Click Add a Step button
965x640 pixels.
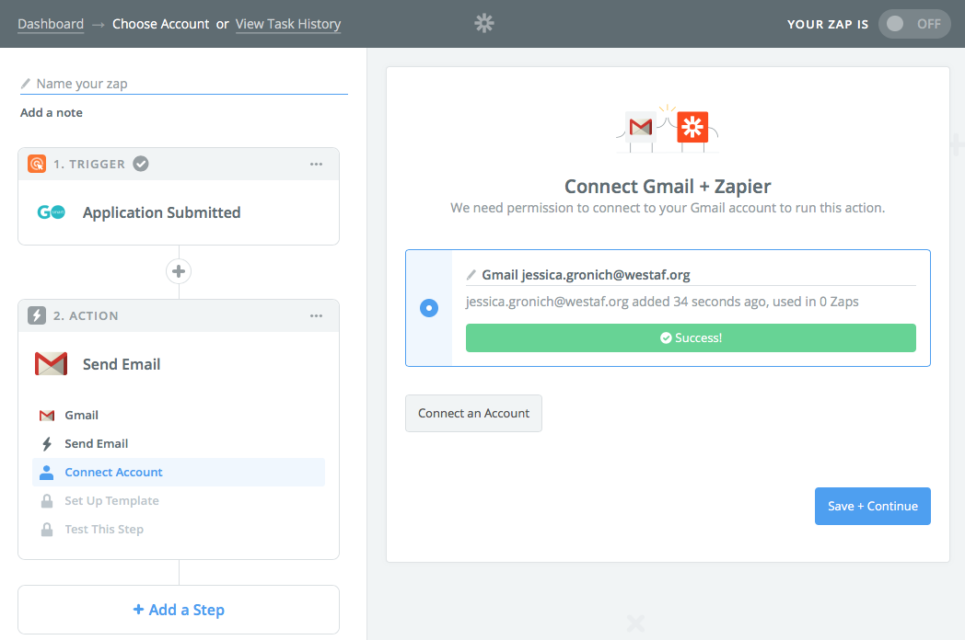point(179,610)
